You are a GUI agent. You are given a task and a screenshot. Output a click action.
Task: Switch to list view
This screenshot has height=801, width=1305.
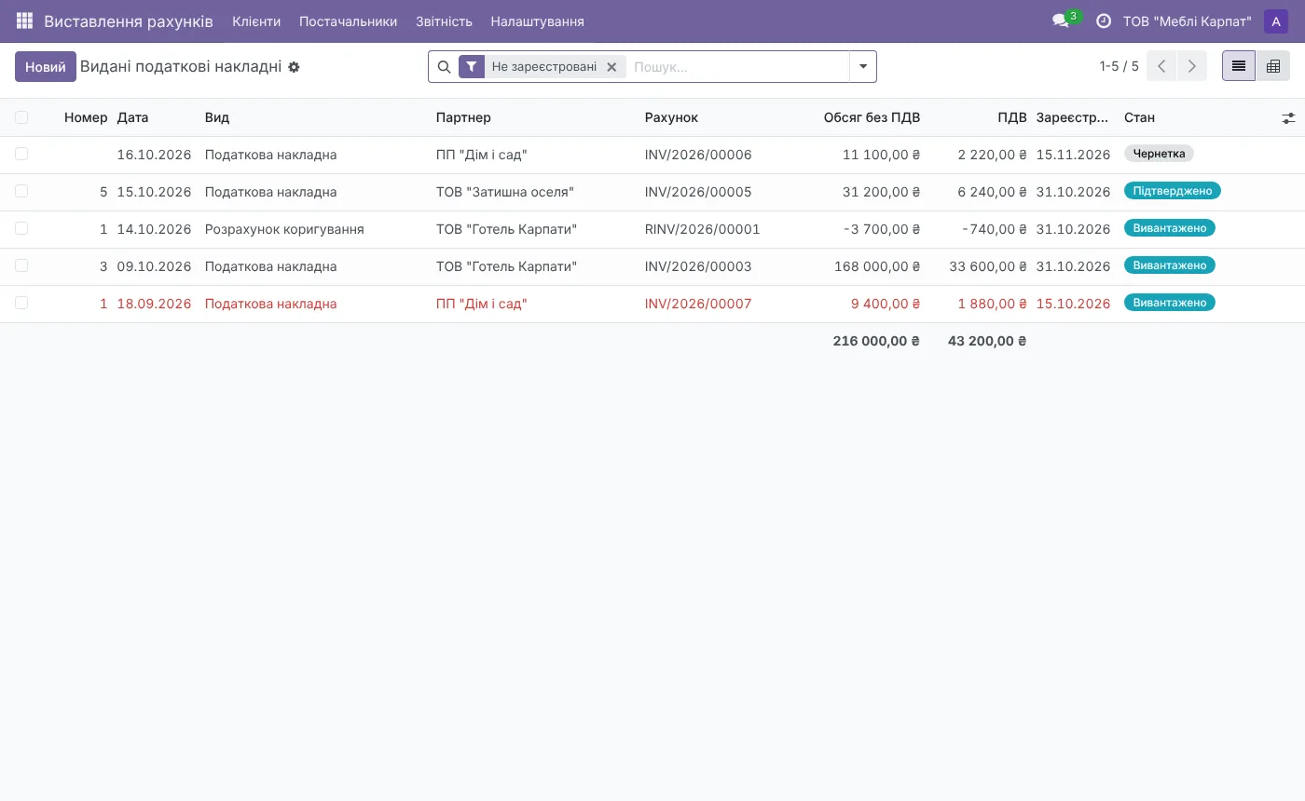click(x=1239, y=66)
